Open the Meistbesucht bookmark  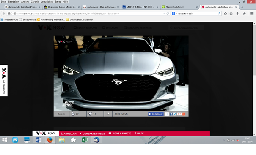tap(9, 19)
